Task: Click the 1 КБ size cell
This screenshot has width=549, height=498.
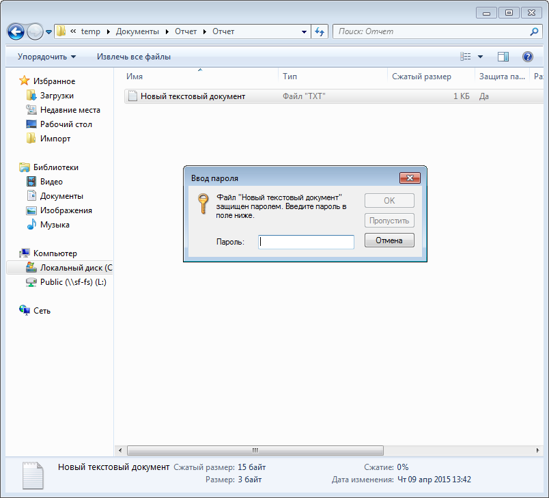Action: click(x=461, y=96)
